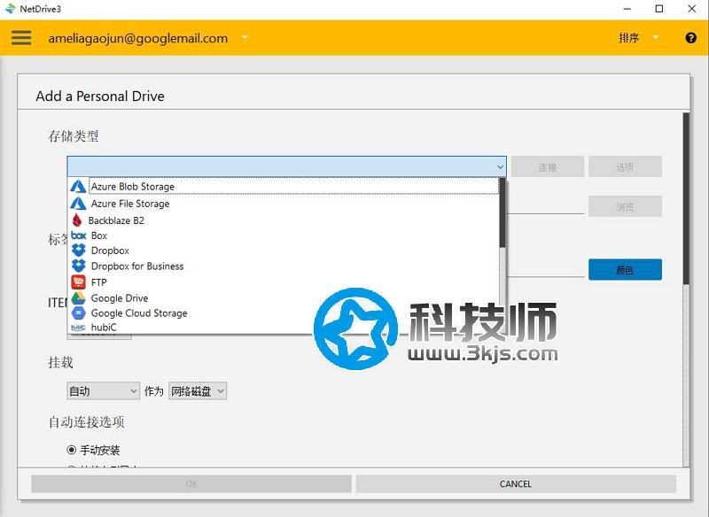Open the 自动 mount dropdown
The image size is (709, 517).
click(104, 390)
